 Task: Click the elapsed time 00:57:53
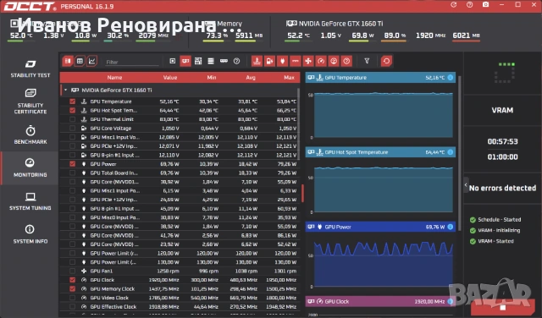coord(502,141)
